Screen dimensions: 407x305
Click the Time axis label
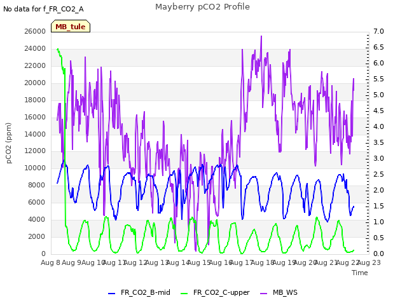click(x=360, y=273)
